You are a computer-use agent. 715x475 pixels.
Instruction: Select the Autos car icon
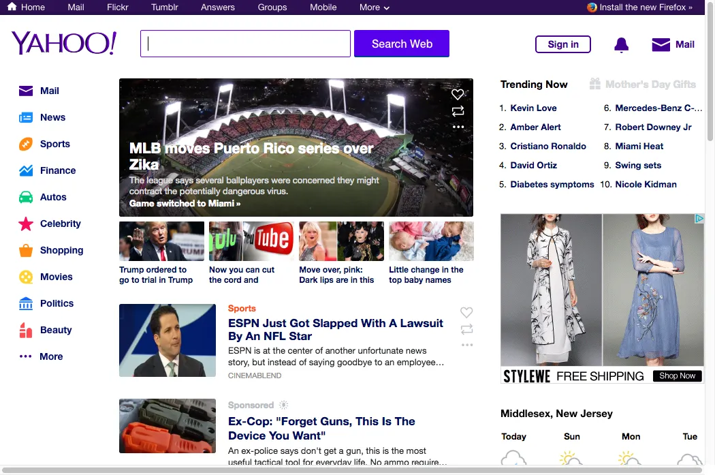[x=26, y=197]
